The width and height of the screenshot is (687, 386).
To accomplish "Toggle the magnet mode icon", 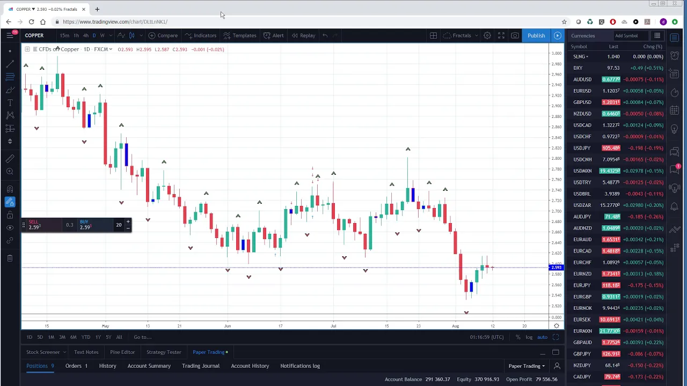I will (x=10, y=189).
